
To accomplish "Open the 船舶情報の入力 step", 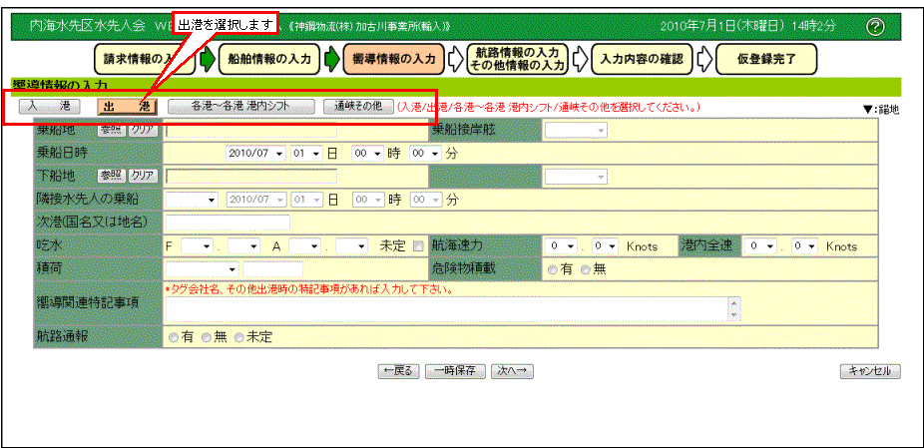I will 268,59.
